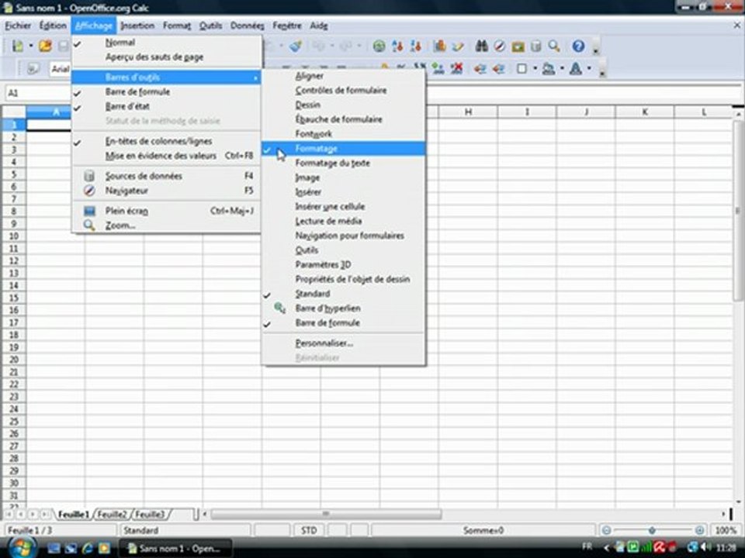Click the Windows Start orb

[21, 547]
